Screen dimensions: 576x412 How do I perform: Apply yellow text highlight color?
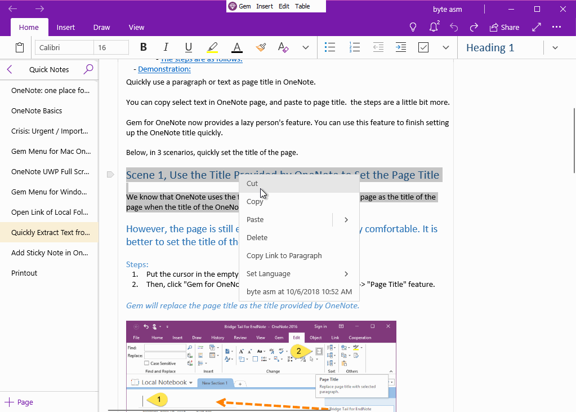point(212,47)
